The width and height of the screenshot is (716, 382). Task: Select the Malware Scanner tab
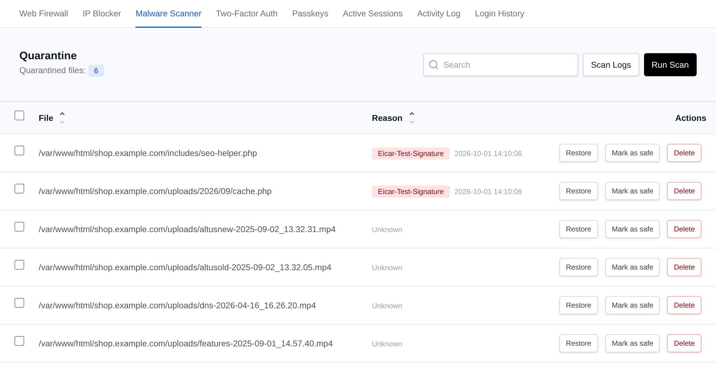point(168,14)
